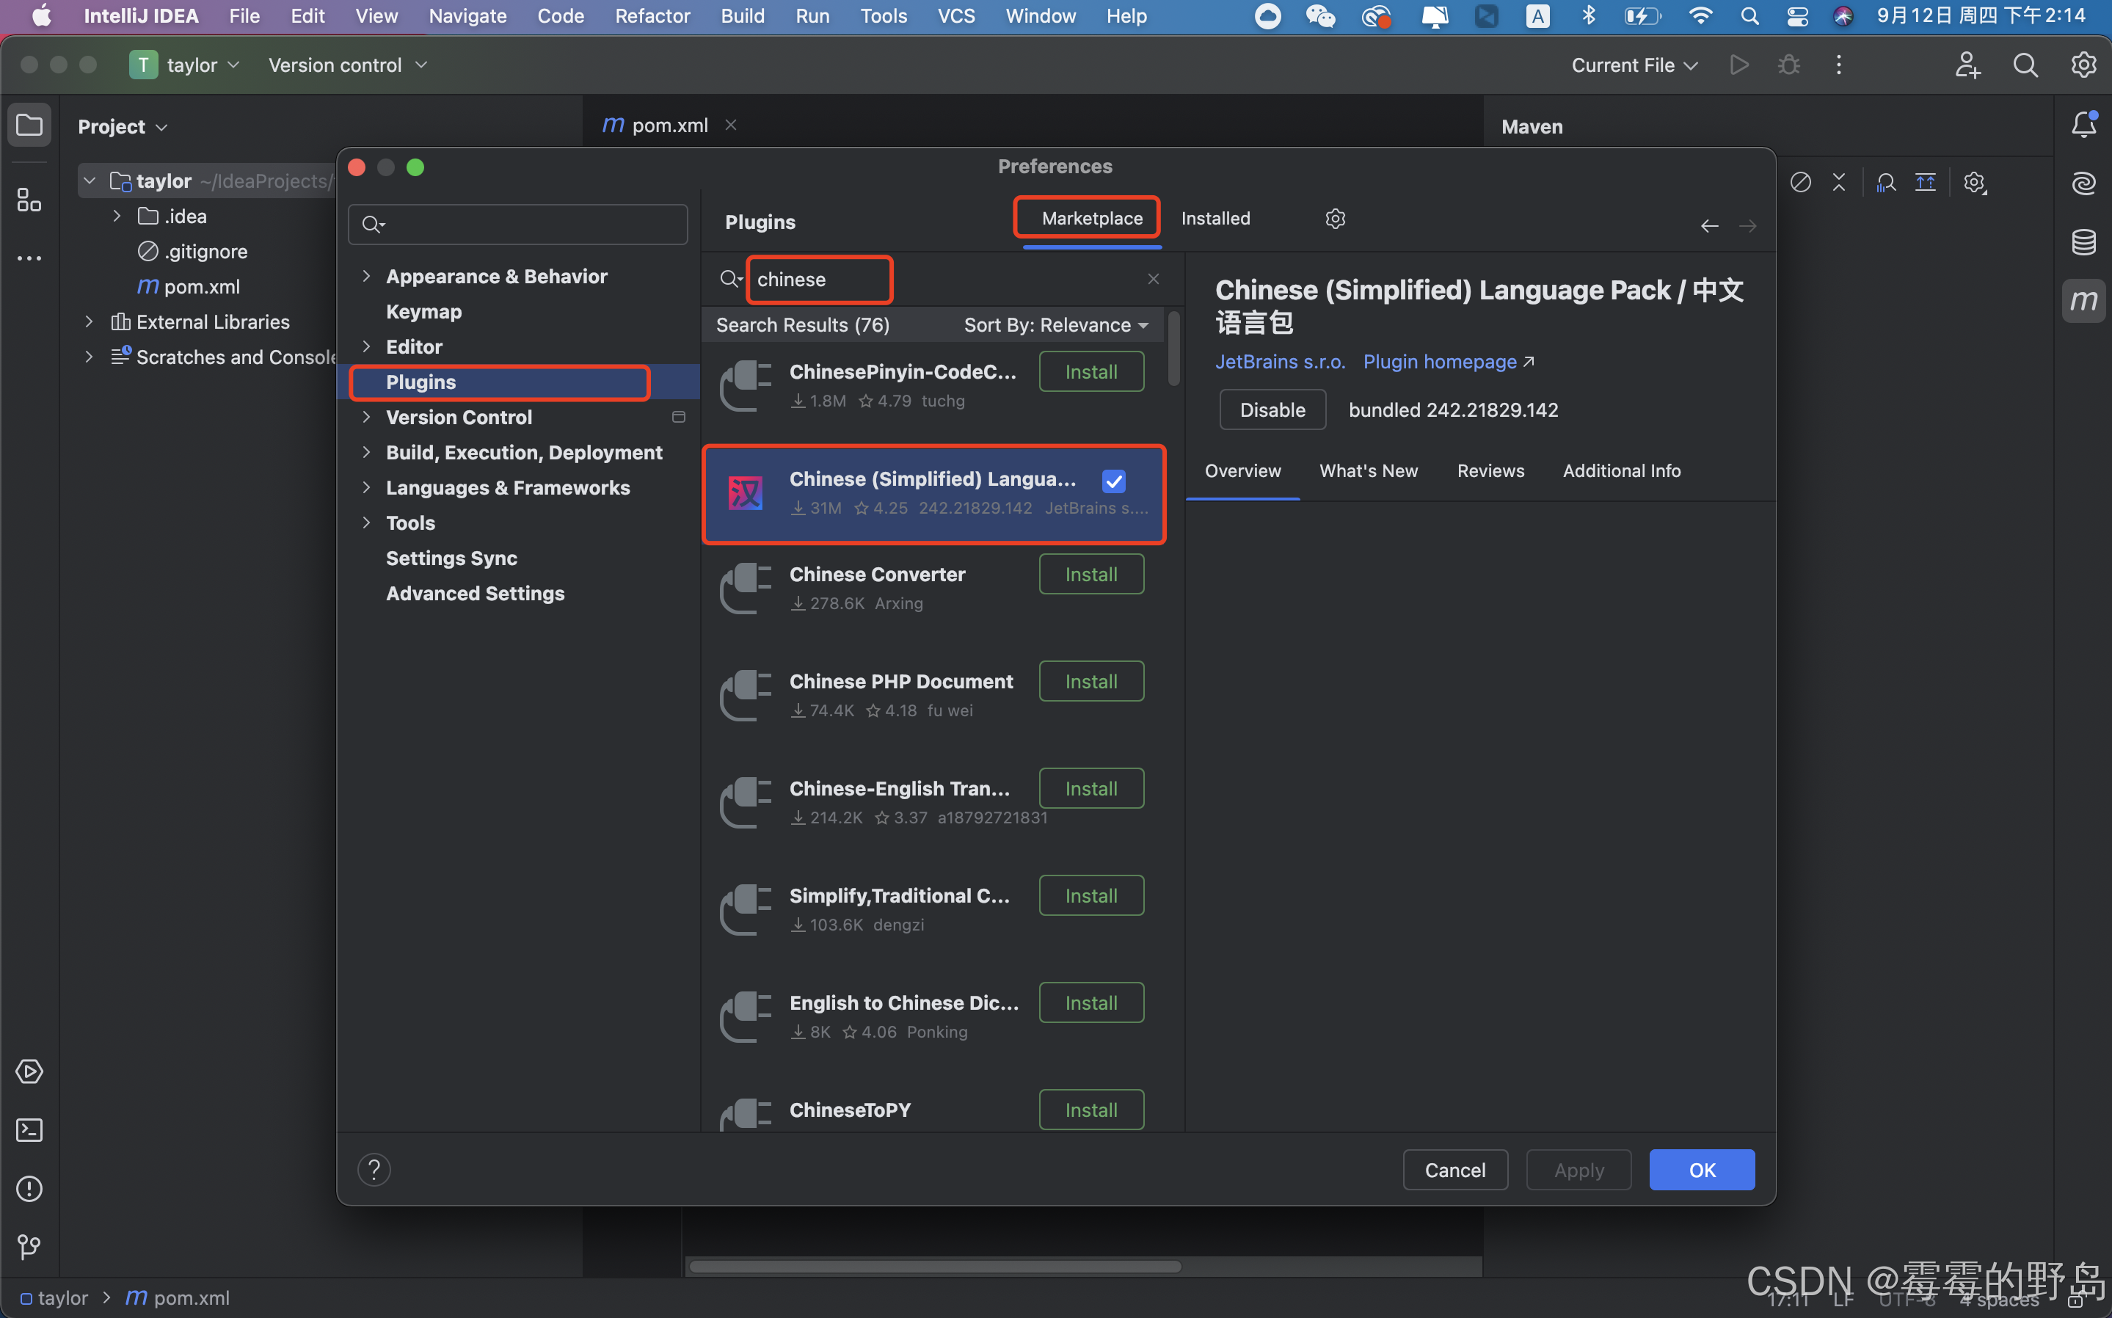
Task: Open the Structure tool window icon
Action: [x=29, y=200]
